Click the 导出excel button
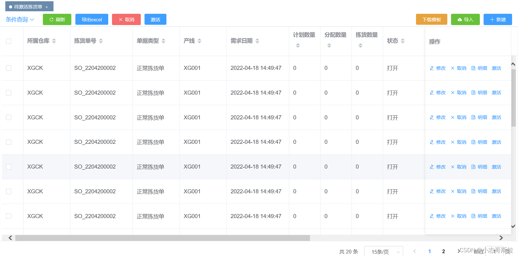Screen dimensions: 518x256 [x=92, y=19]
